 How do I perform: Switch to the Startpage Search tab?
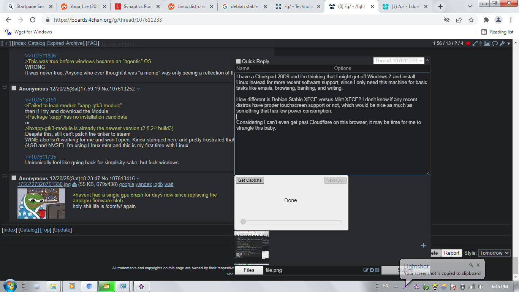[x=30, y=6]
